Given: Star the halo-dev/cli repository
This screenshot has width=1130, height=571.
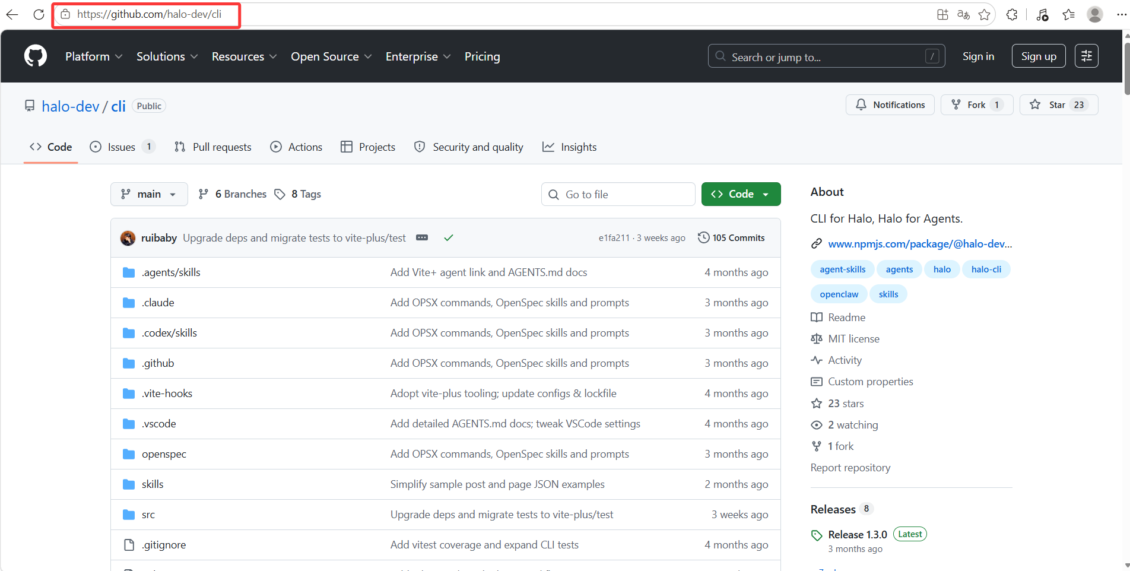Looking at the screenshot, I should [1058, 104].
